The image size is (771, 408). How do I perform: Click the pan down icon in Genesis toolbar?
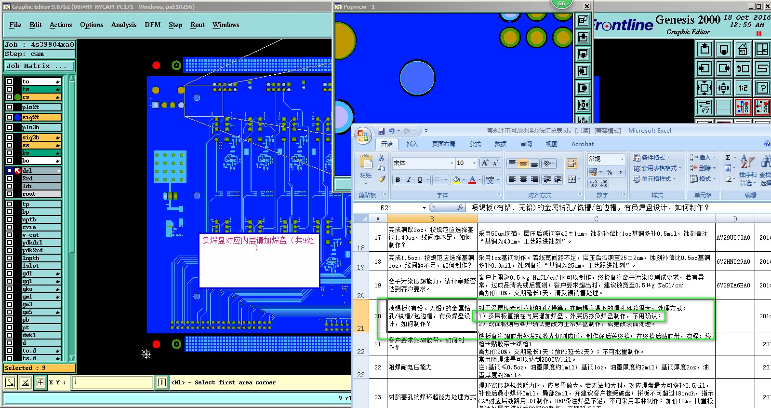pos(724,49)
